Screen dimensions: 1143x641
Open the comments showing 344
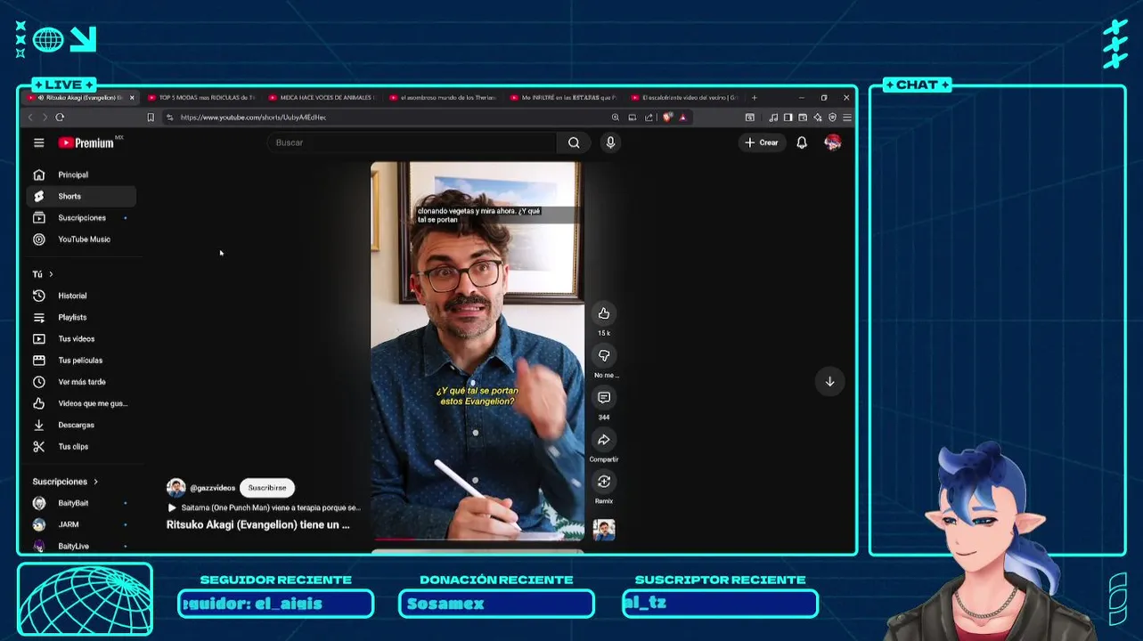[x=604, y=397]
